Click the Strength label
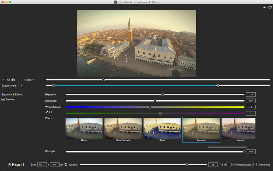The height and width of the screenshot is (171, 273). tap(50, 151)
